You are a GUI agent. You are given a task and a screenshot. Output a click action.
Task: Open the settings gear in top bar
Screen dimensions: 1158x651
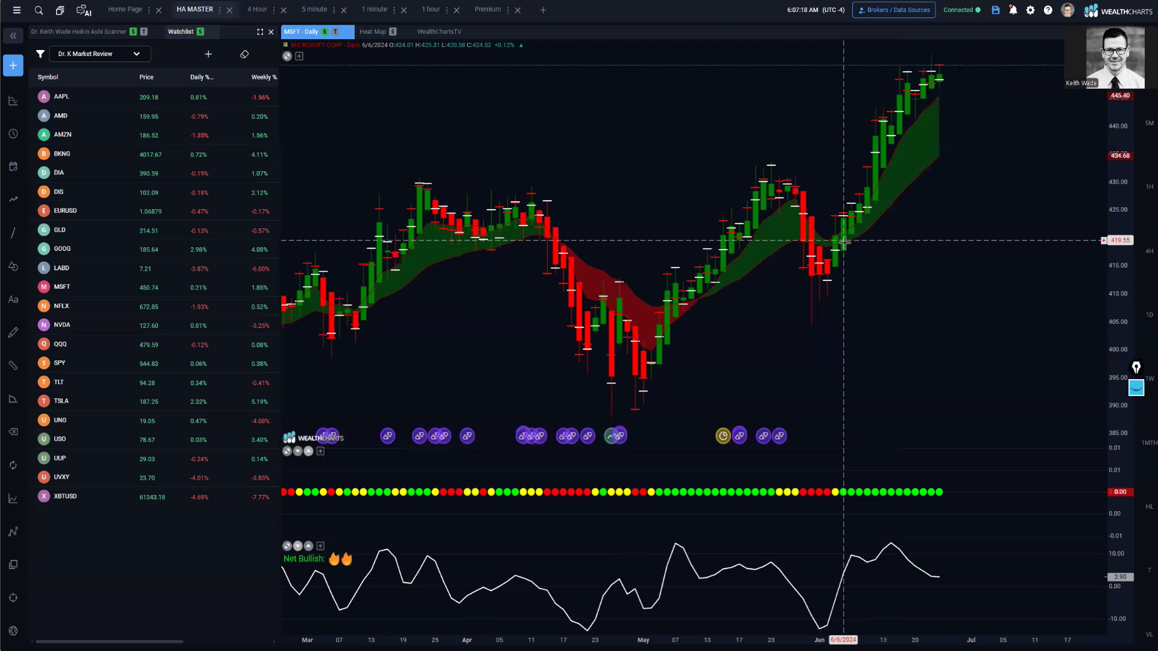[1031, 10]
